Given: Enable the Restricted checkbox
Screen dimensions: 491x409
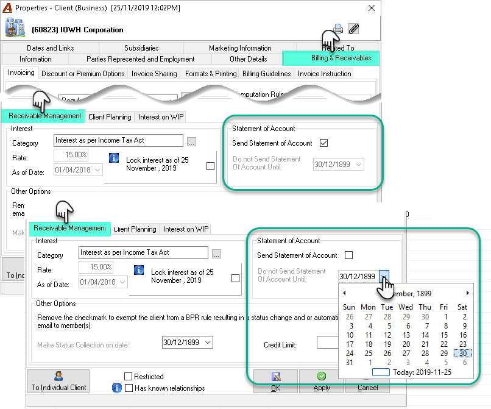Looking at the screenshot, I should coord(128,376).
